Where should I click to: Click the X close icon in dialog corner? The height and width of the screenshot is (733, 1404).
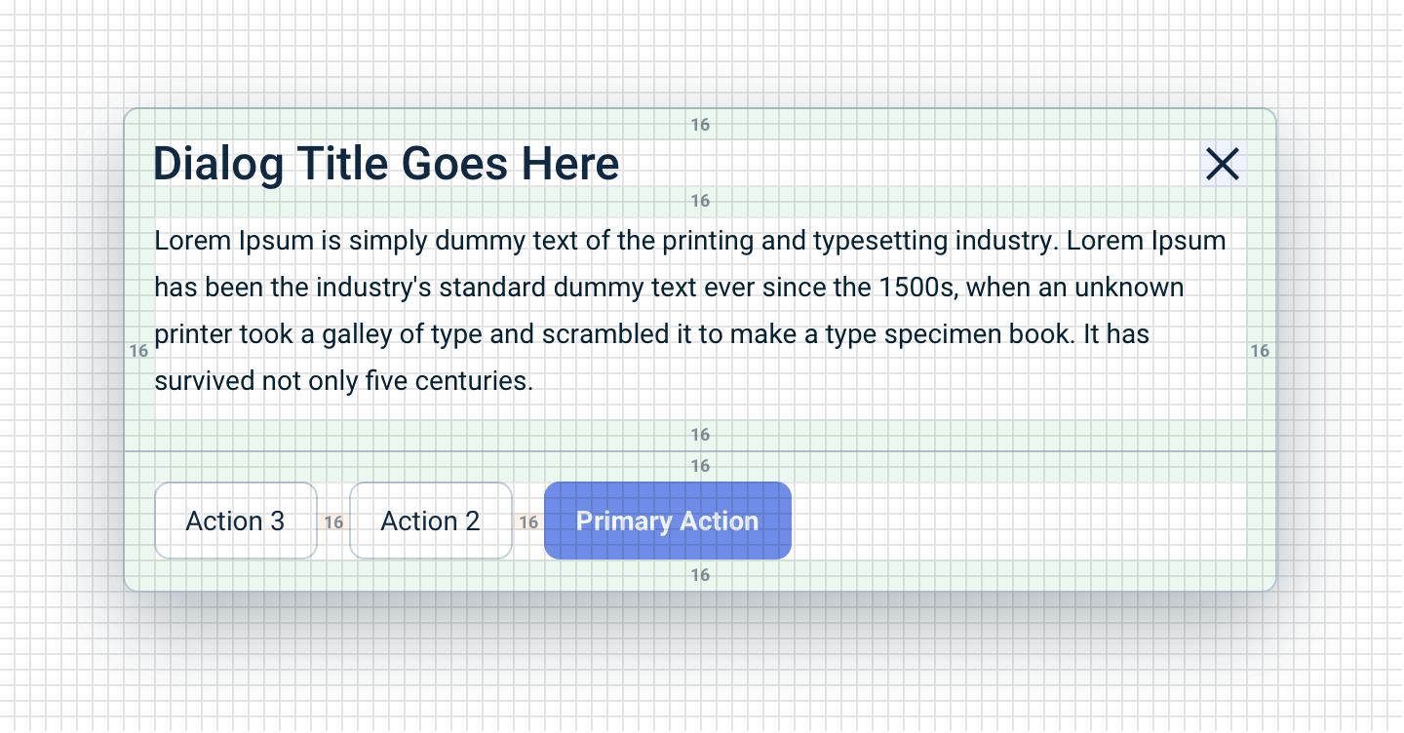point(1222,164)
